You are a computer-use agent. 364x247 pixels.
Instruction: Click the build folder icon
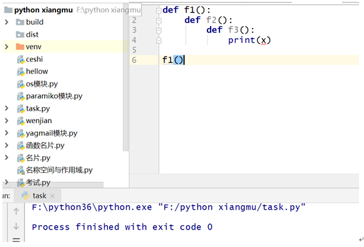[20, 22]
